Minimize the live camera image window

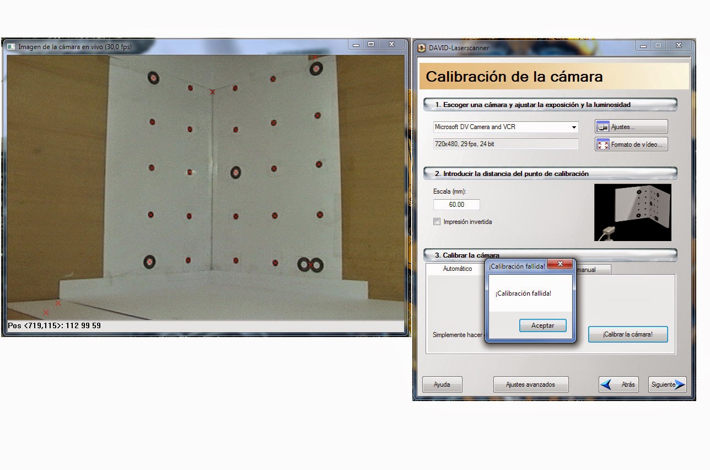(356, 45)
